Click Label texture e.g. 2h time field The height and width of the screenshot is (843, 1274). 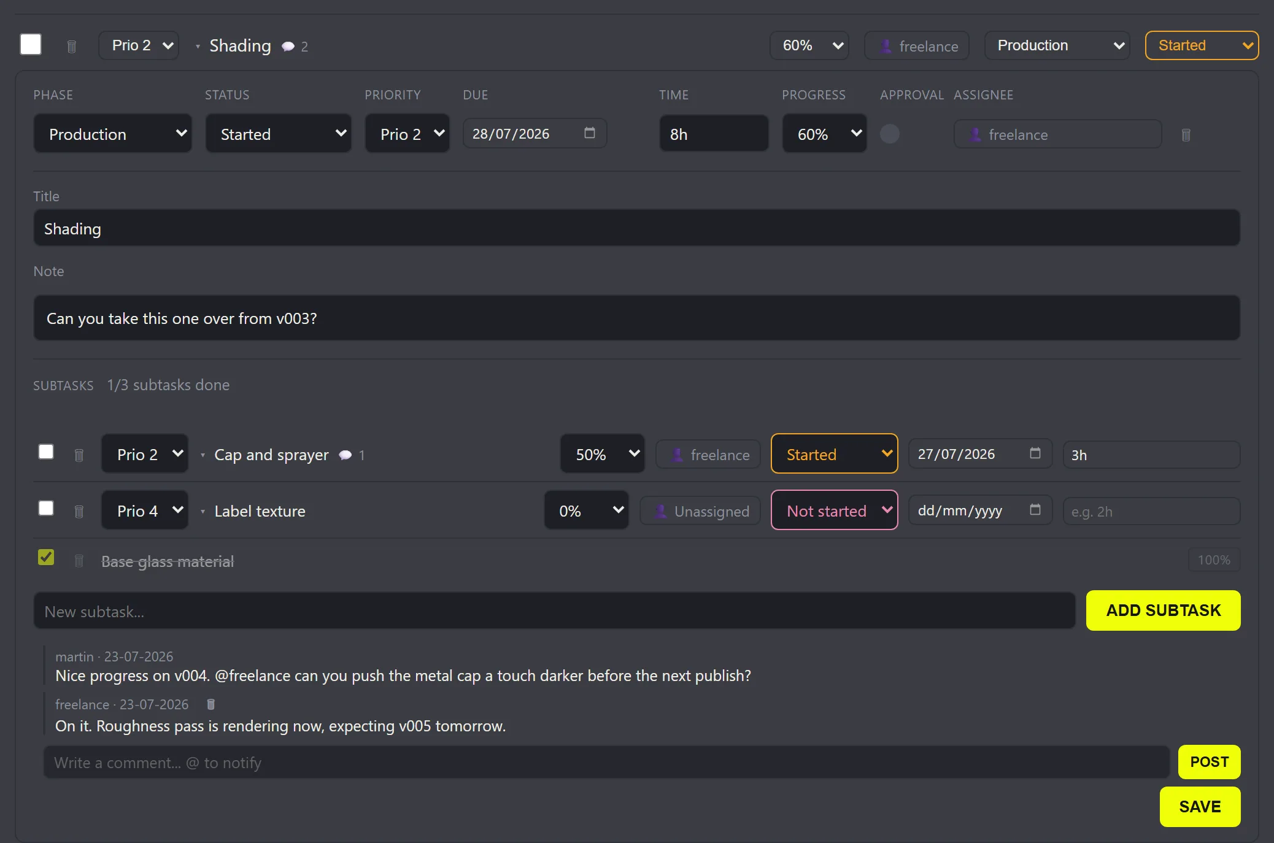1151,511
